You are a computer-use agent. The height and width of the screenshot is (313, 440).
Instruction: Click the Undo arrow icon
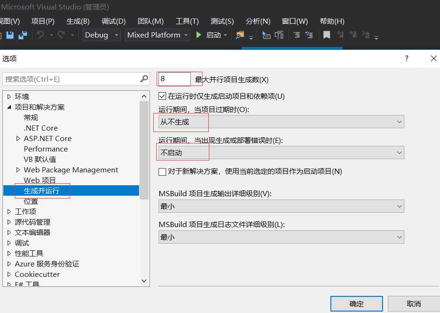[40, 35]
